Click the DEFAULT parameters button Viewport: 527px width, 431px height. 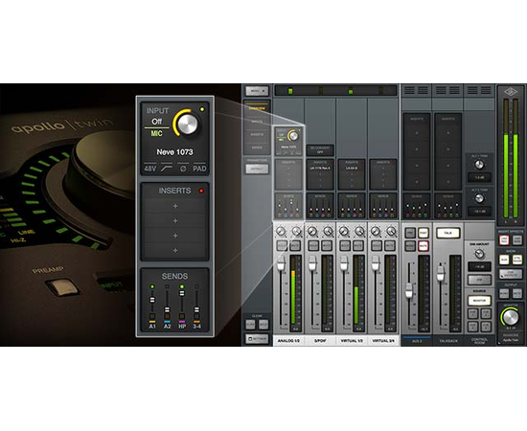[257, 169]
